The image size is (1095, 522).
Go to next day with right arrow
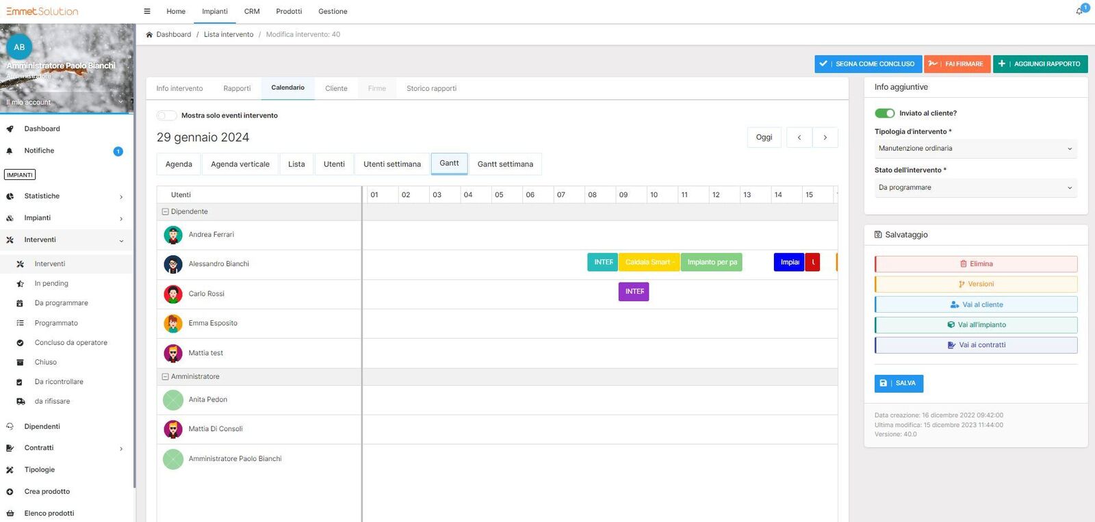tap(825, 138)
